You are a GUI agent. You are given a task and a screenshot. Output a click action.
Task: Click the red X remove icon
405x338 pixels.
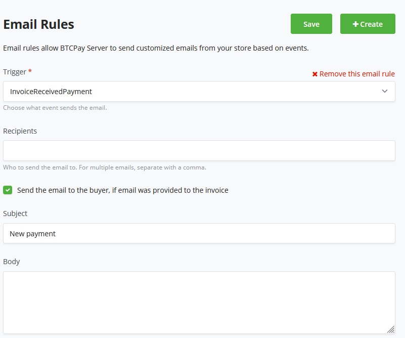[x=315, y=74]
